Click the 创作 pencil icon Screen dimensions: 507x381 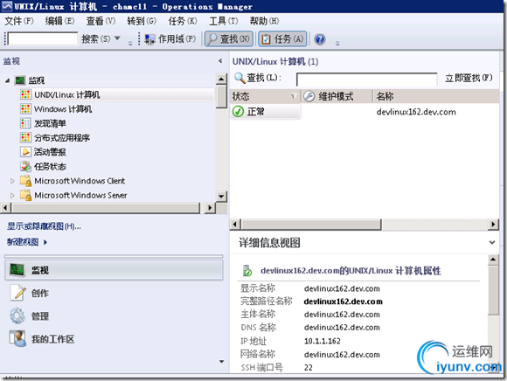coord(17,293)
